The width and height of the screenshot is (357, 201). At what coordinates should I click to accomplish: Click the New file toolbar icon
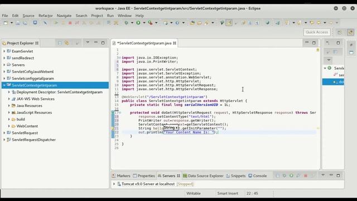6,23
